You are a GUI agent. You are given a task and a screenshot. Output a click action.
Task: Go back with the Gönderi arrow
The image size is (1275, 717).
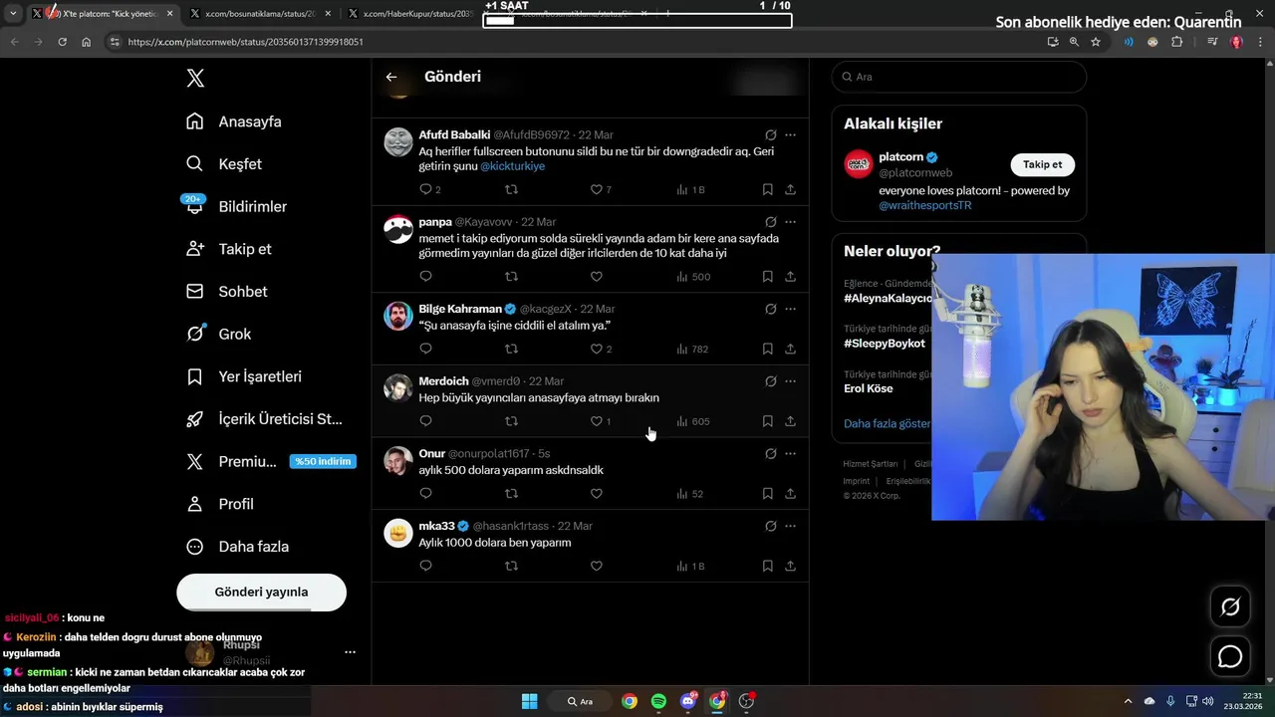(x=391, y=77)
